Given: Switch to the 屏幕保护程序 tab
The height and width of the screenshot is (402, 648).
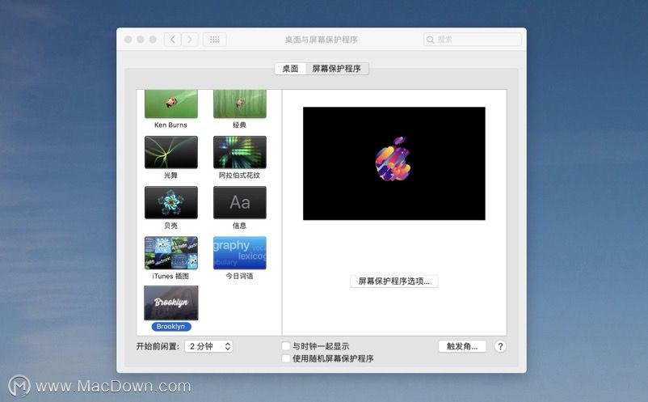Looking at the screenshot, I should 336,69.
